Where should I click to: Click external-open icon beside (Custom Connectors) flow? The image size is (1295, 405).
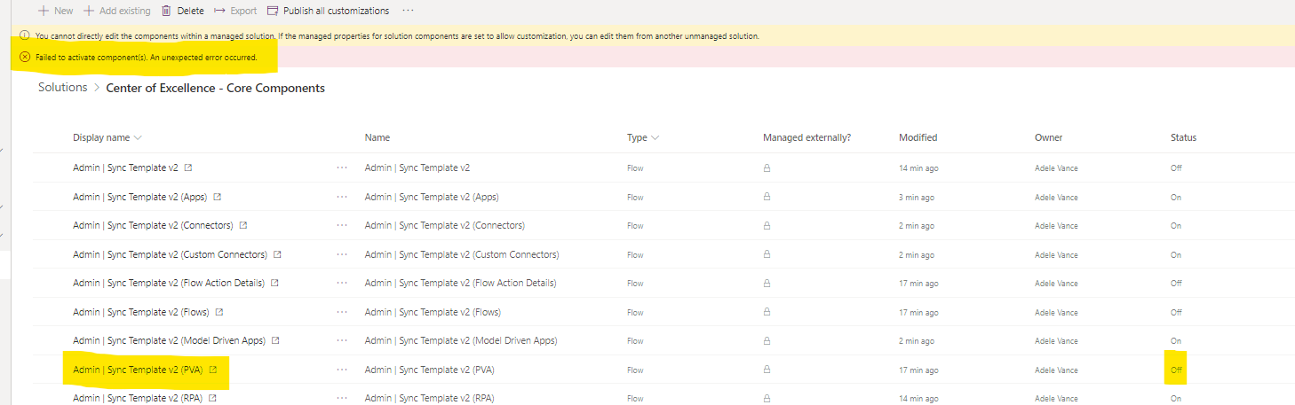pos(277,254)
